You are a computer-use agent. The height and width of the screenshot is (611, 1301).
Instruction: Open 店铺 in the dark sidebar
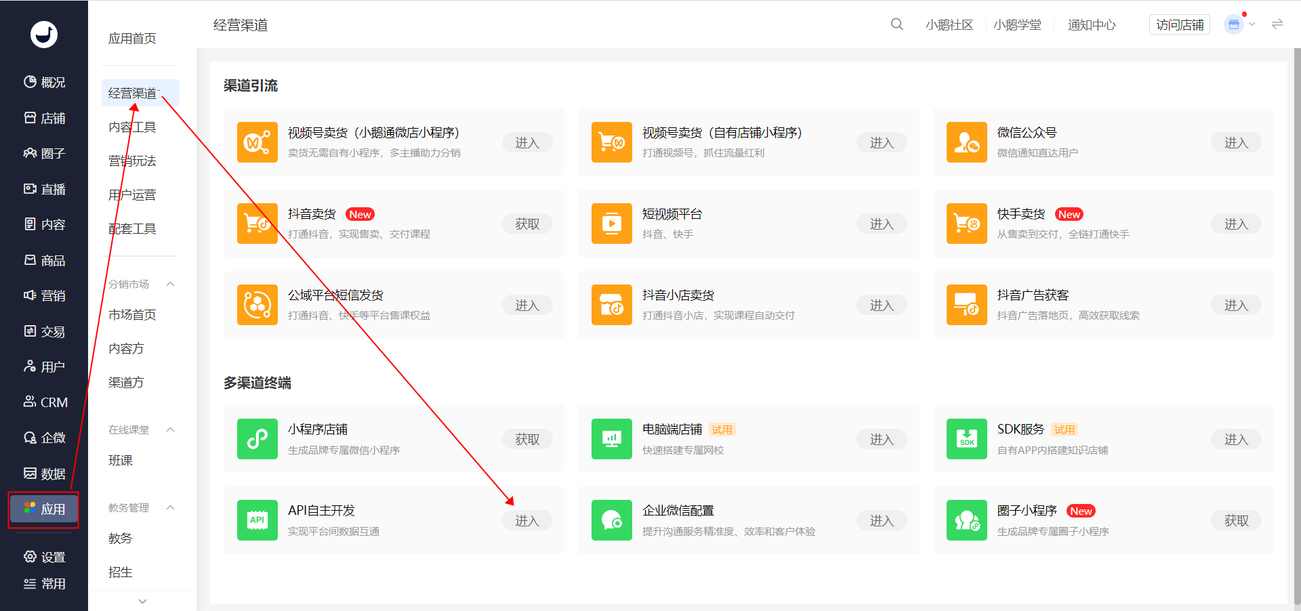pyautogui.click(x=44, y=118)
